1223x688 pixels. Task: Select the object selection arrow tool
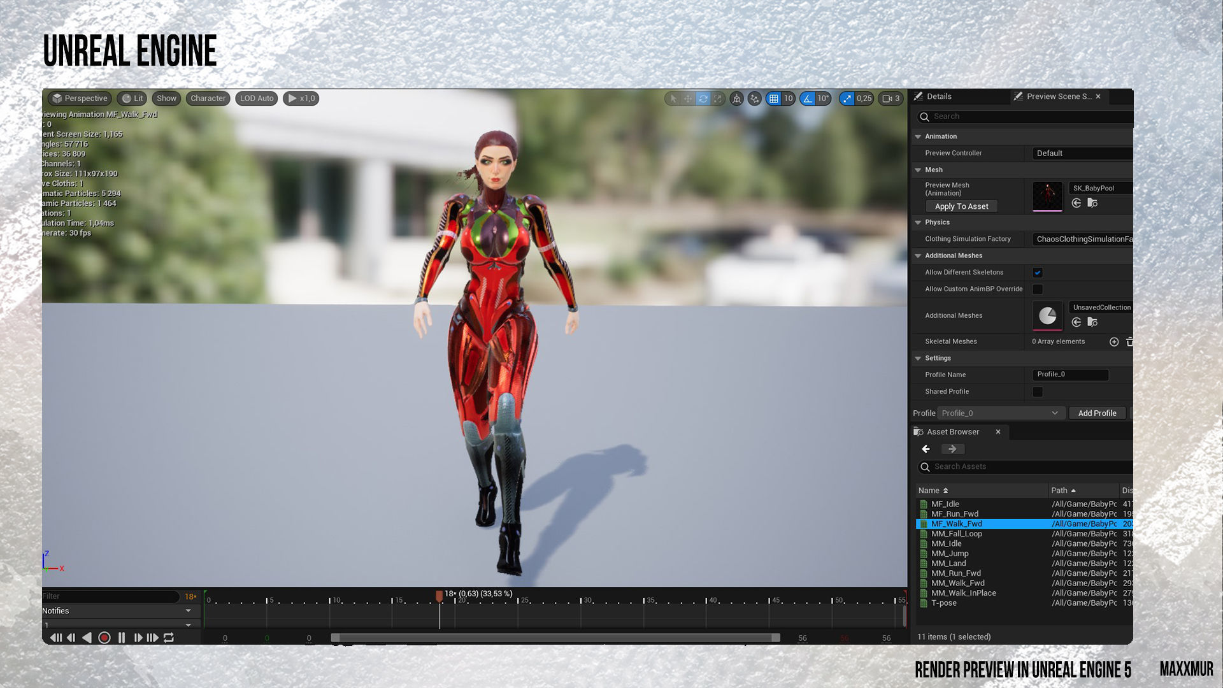673,99
